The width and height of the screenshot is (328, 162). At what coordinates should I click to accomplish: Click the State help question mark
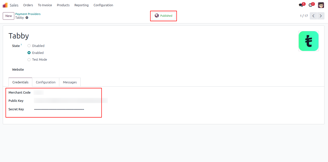tap(21, 45)
